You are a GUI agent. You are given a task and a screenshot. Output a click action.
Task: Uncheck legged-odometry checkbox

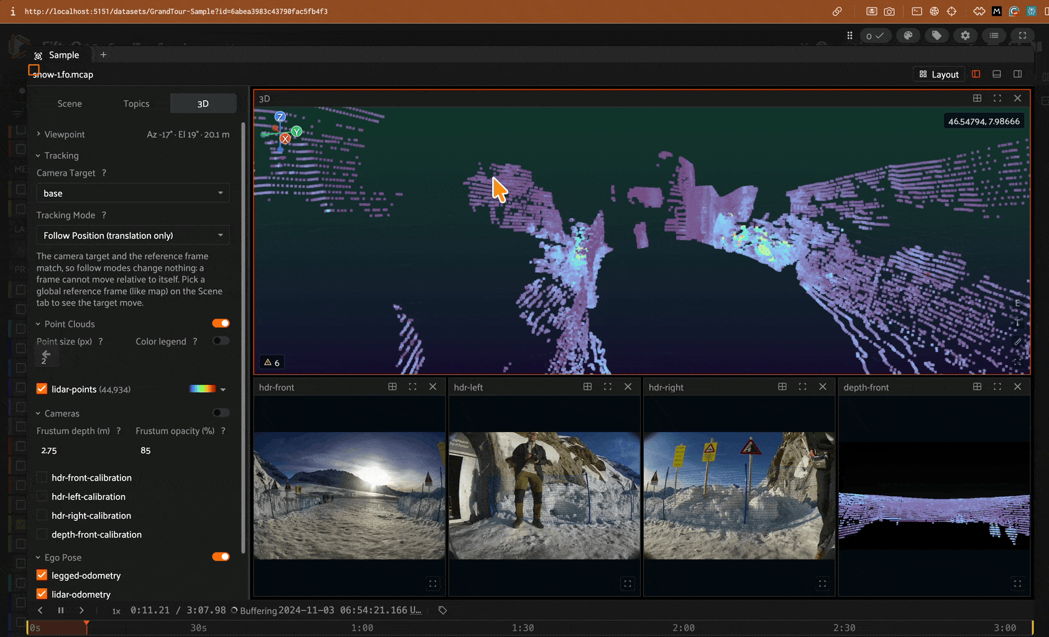[x=42, y=575]
